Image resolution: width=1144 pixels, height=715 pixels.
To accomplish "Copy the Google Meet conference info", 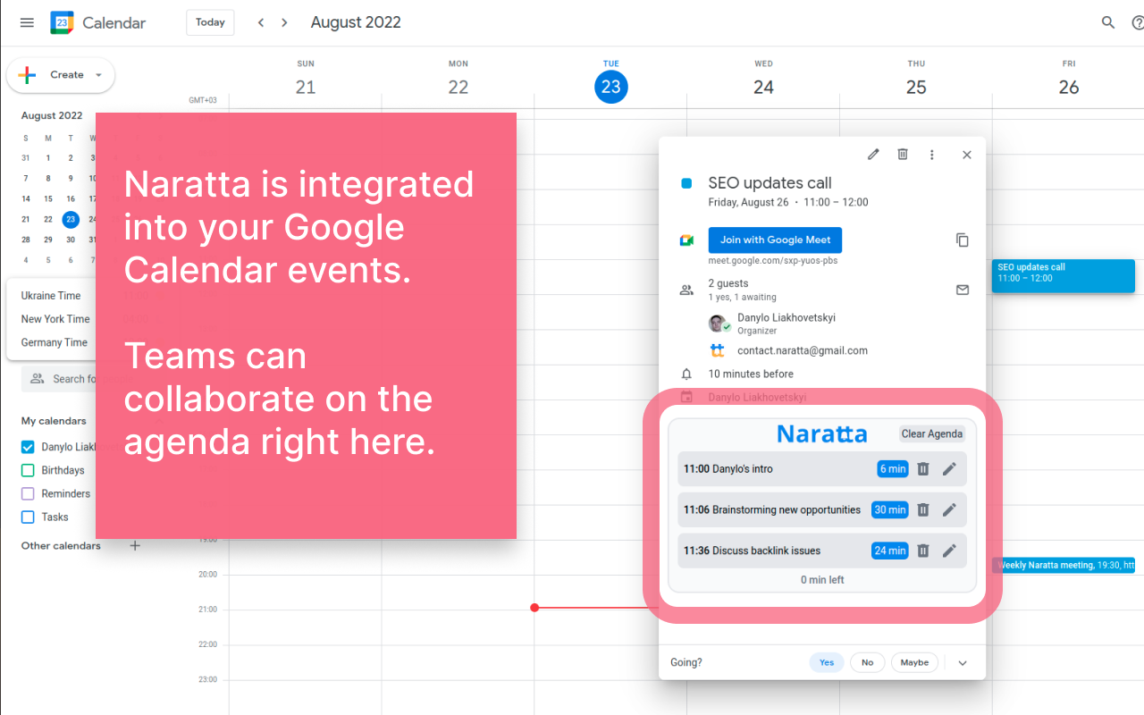I will (963, 240).
